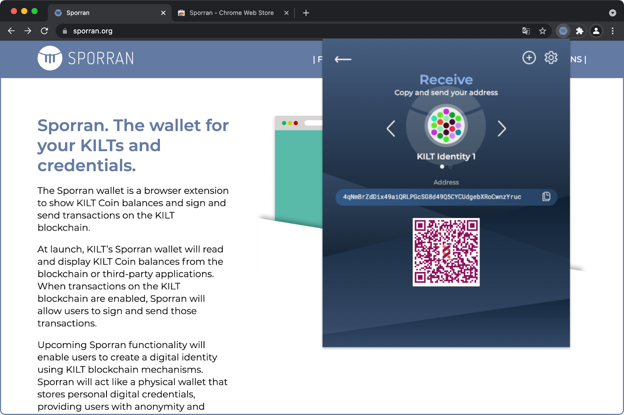Navigate back in browser history

[11, 31]
